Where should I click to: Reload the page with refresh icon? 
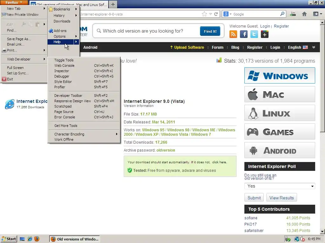pos(216,14)
